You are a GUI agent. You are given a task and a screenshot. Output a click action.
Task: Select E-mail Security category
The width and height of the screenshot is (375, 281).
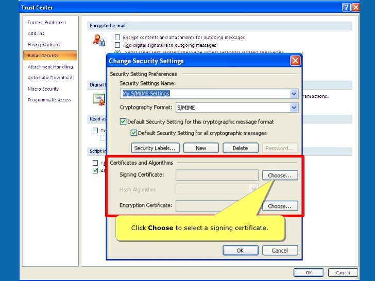(x=50, y=56)
